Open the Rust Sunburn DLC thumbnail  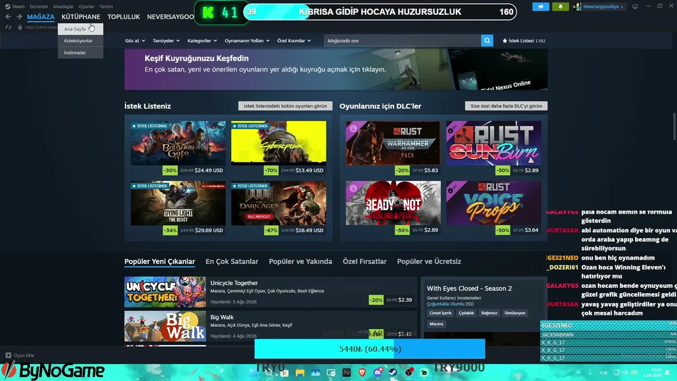[x=494, y=143]
